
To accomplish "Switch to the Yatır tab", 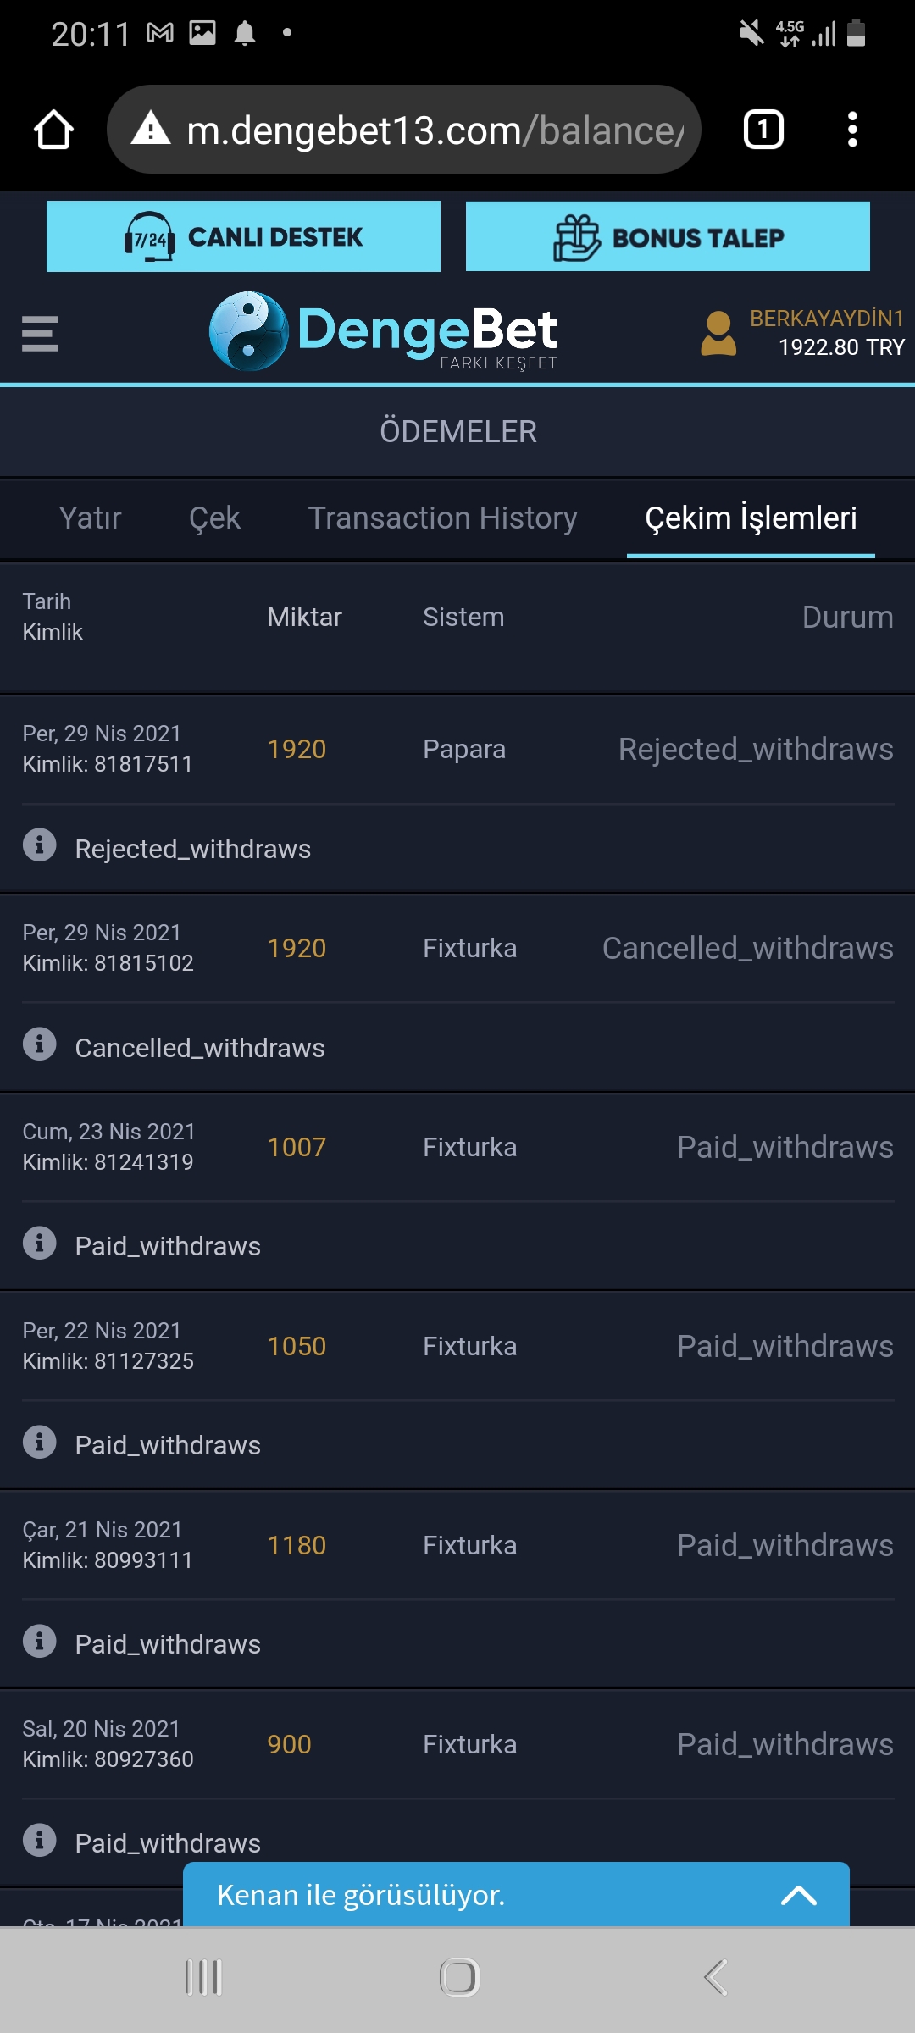I will pyautogui.click(x=91, y=518).
